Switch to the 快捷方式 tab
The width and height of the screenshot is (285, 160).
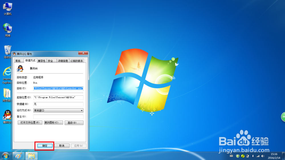point(30,60)
